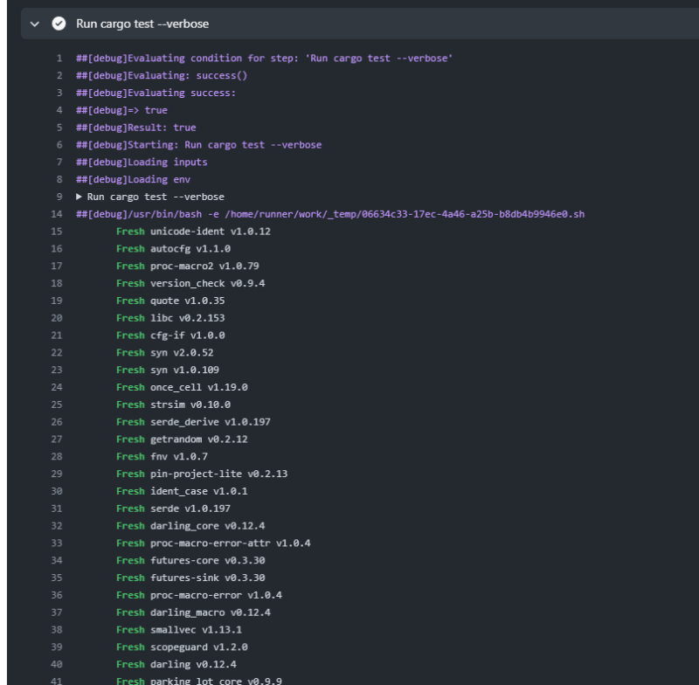Expand the line 9 command group triangle

click(x=80, y=194)
